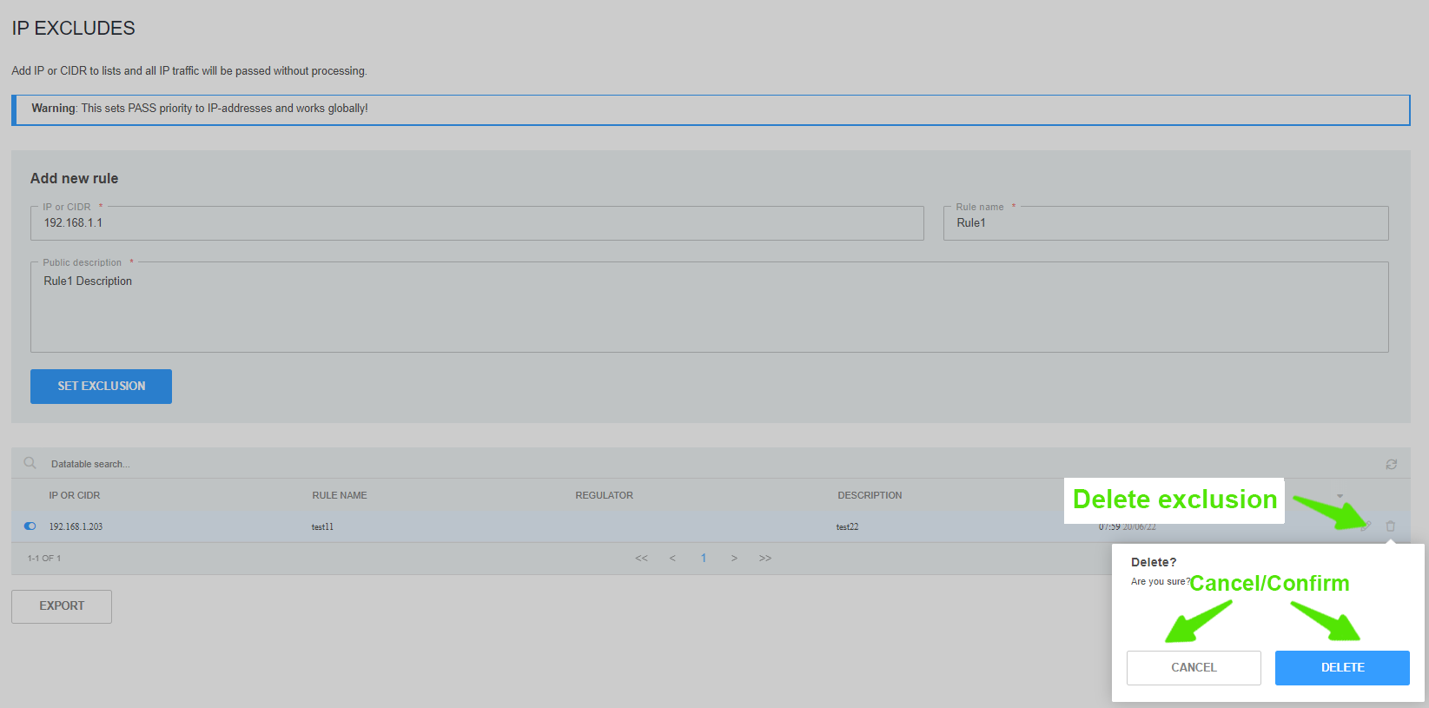
Task: Open the column sort dropdown arrow
Action: coord(1340,496)
